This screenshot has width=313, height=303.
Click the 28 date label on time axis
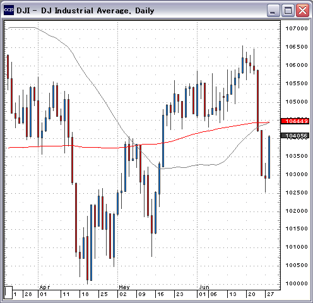pos(28,294)
